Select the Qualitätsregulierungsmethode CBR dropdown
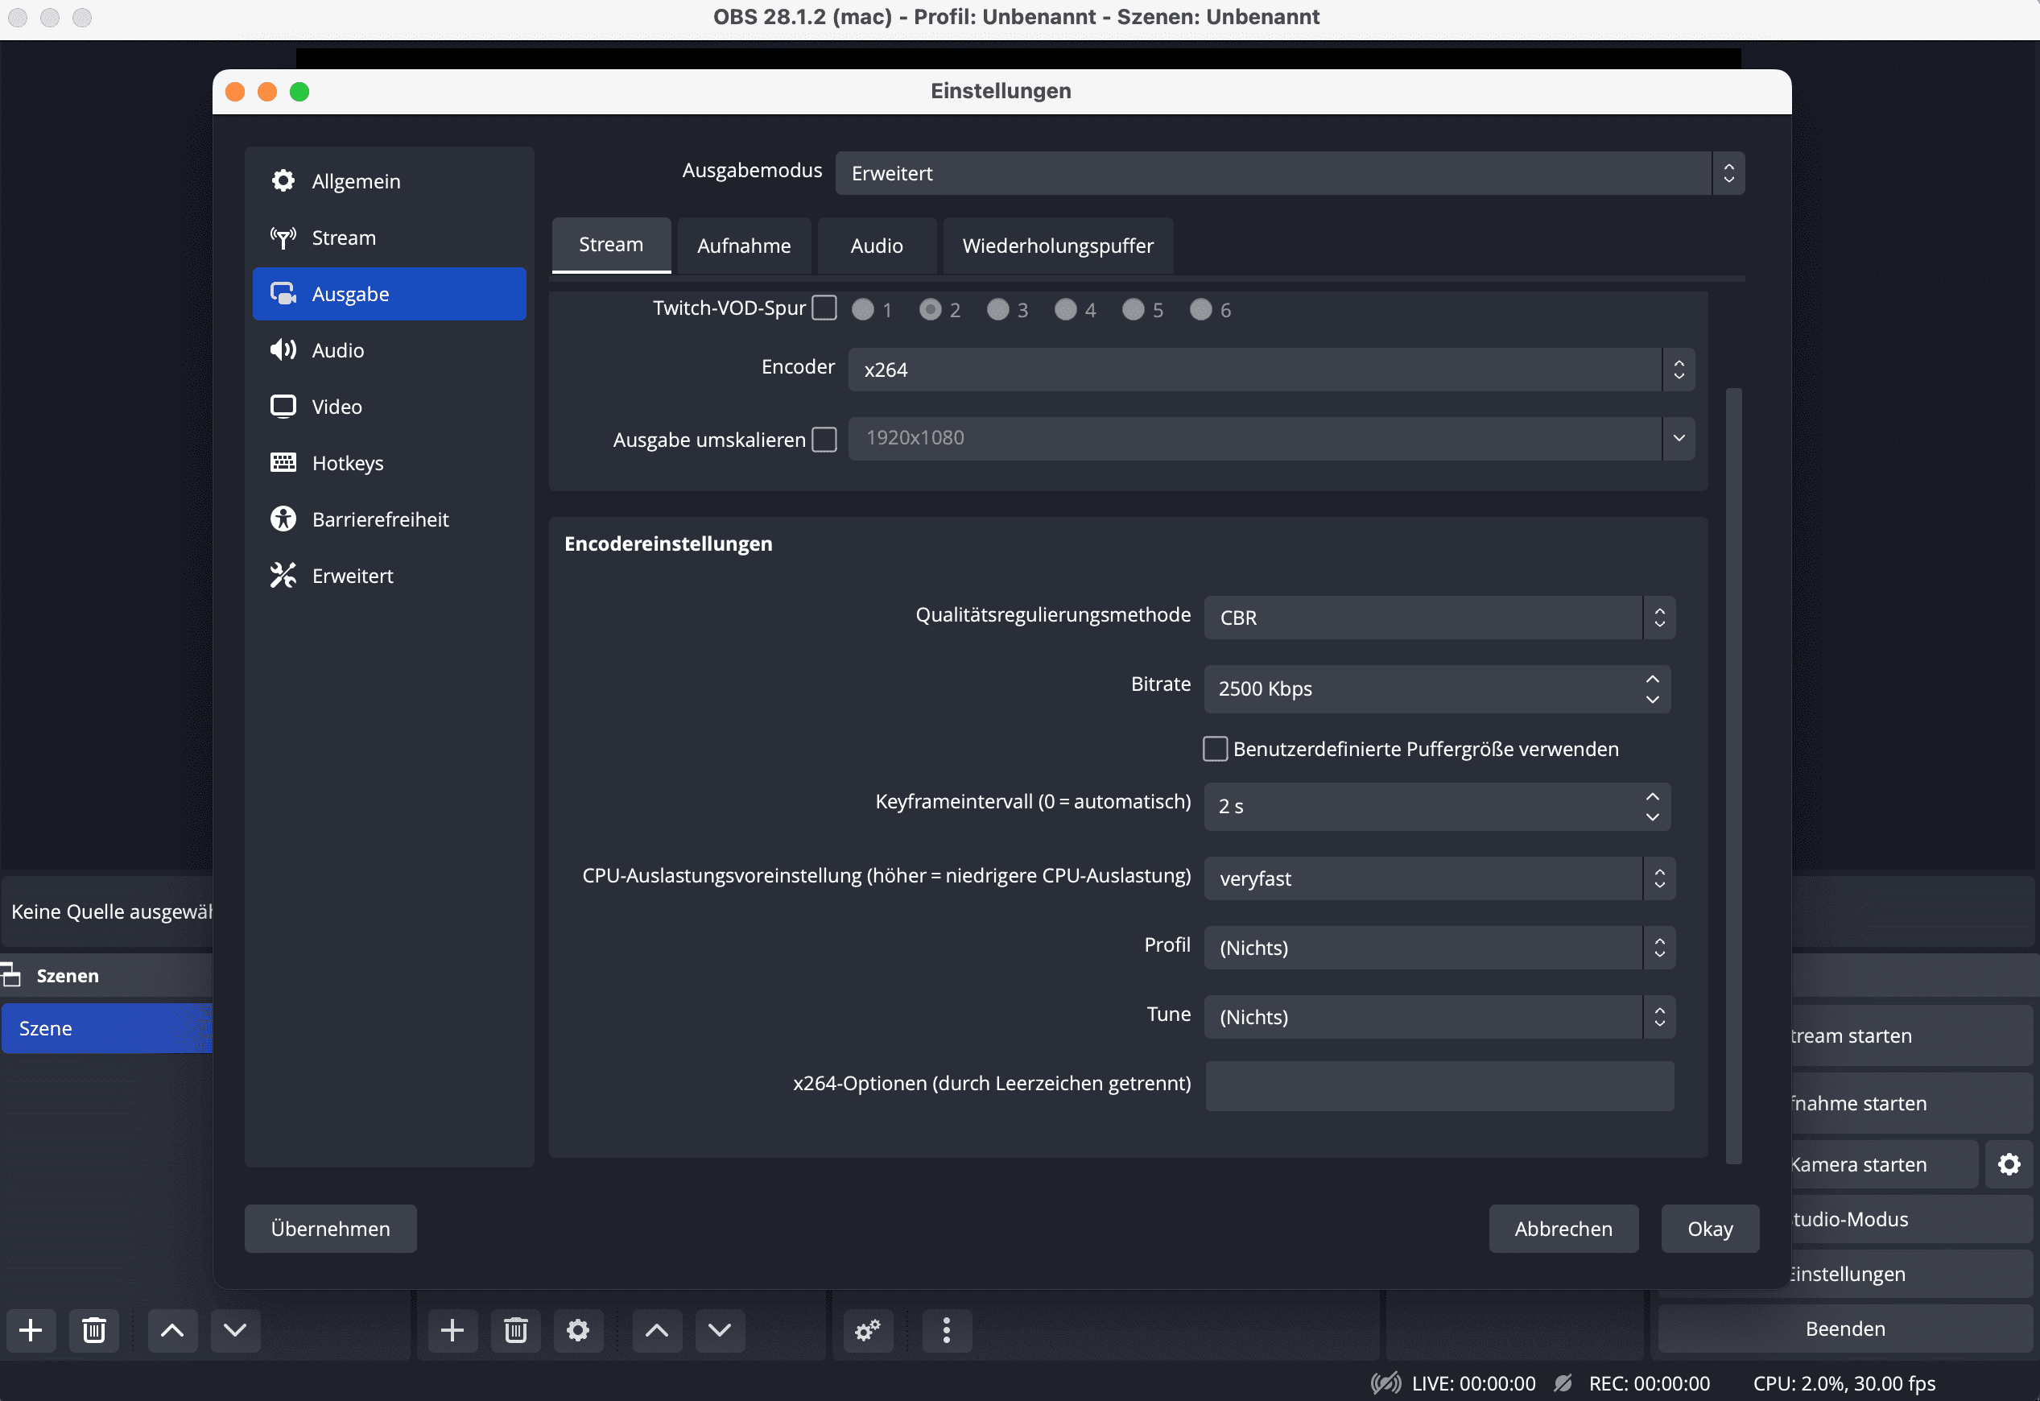 (1439, 617)
